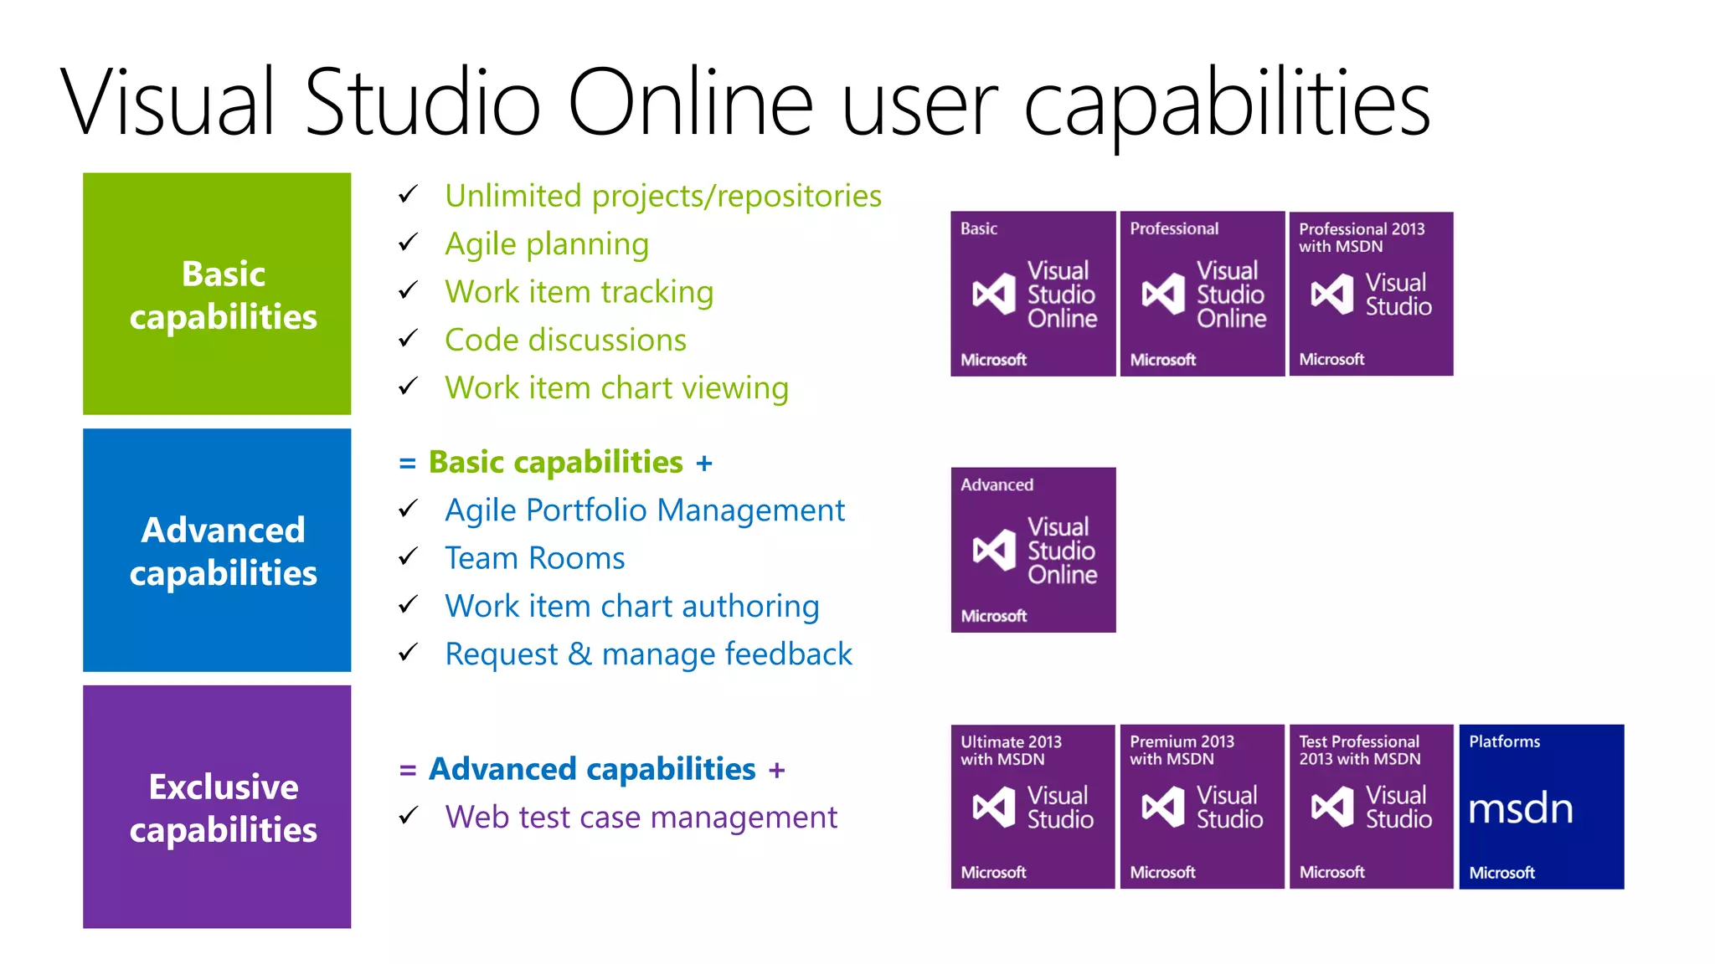Screen dimensions: 1715x964
Task: Click the Ultimate 2013 with MSDN tile
Action: point(1033,807)
